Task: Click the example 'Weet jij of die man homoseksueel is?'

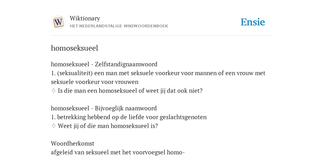Action: click(x=108, y=126)
